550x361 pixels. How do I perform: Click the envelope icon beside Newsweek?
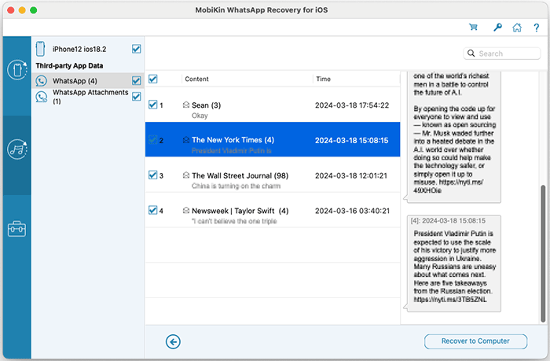click(186, 210)
